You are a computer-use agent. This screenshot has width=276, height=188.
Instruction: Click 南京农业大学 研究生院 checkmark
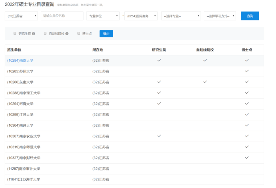(x=159, y=136)
